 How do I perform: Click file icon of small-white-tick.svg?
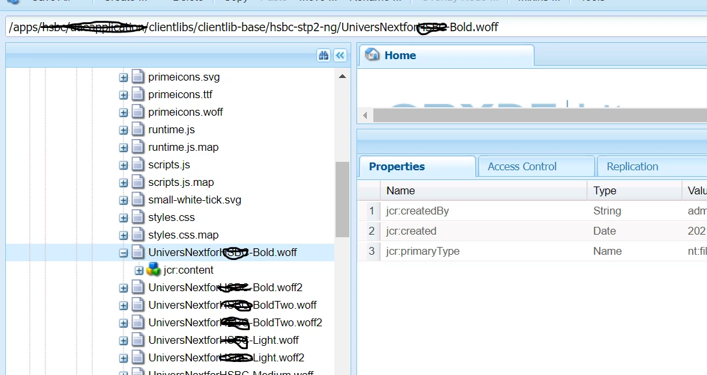tap(138, 200)
